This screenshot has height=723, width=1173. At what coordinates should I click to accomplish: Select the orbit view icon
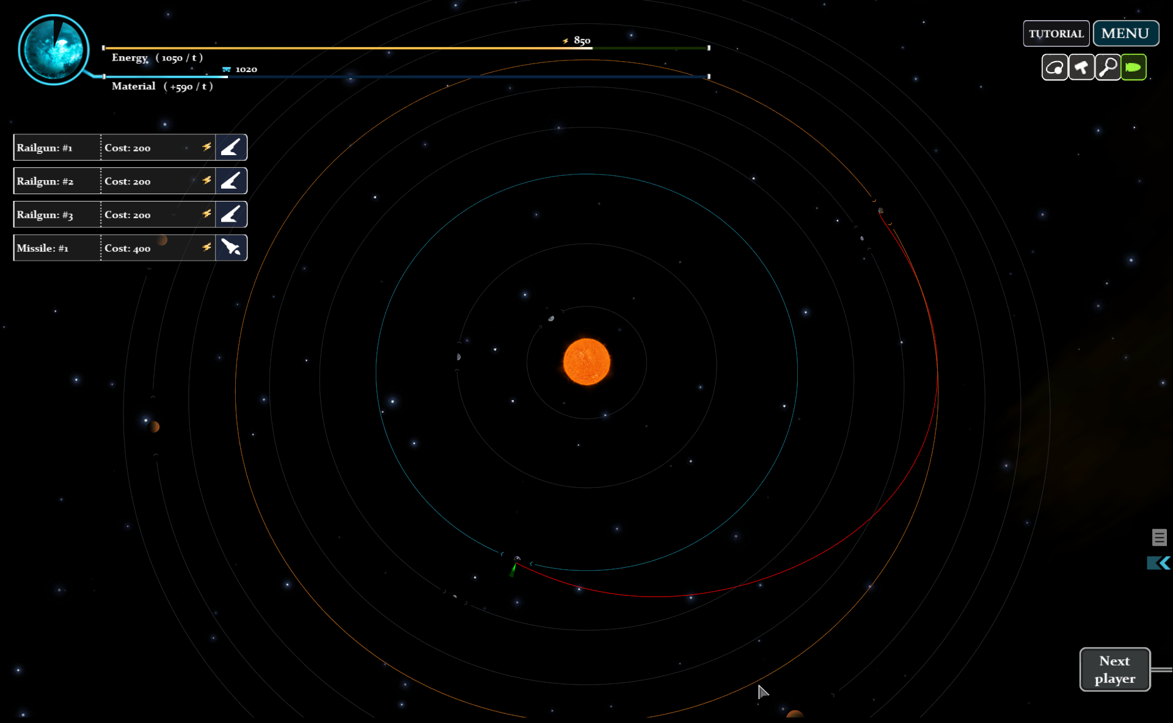click(1054, 67)
